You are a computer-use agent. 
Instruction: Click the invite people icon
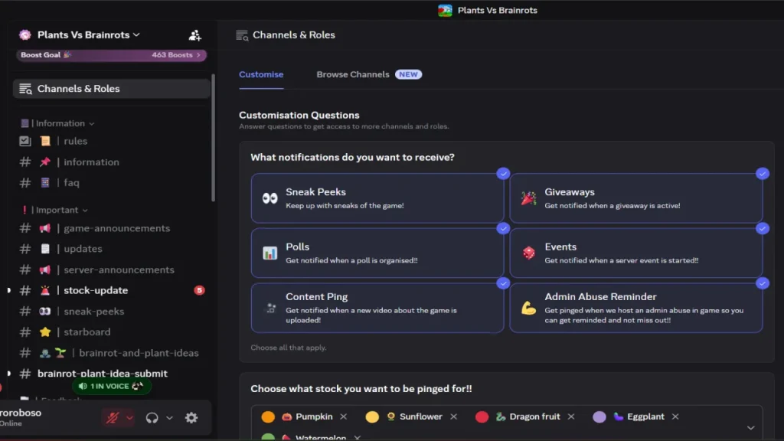195,35
